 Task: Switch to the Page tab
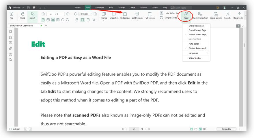[133, 7]
